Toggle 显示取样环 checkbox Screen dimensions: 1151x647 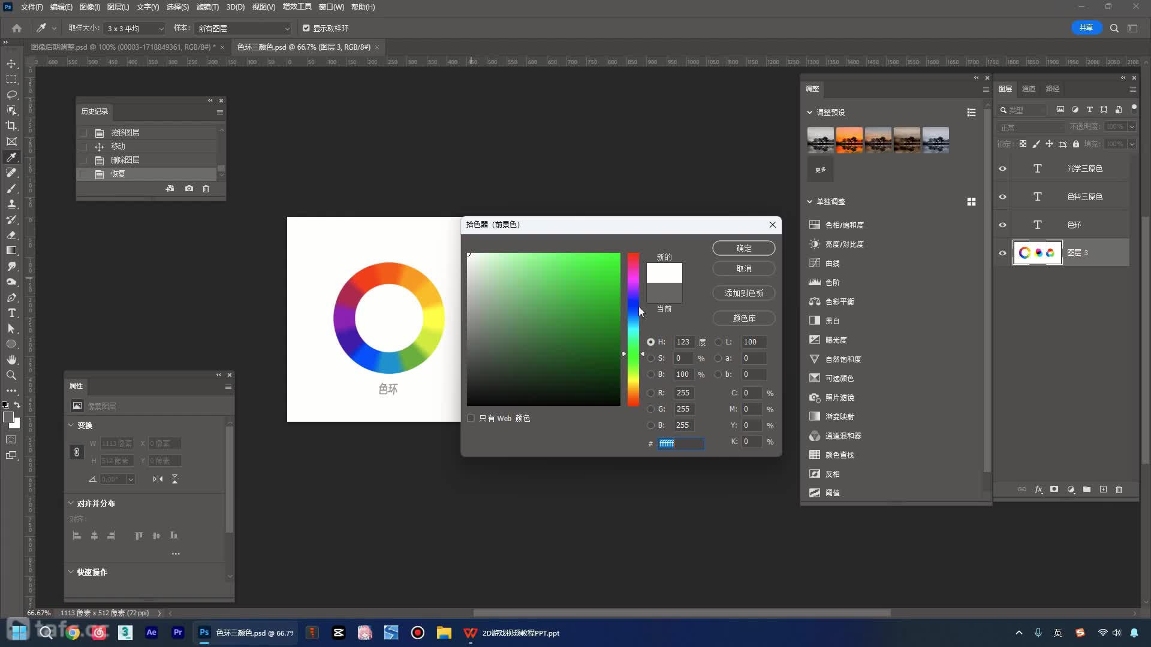pyautogui.click(x=306, y=28)
